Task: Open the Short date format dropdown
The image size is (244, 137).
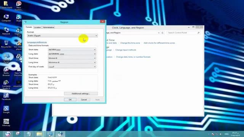Action: click(x=72, y=49)
